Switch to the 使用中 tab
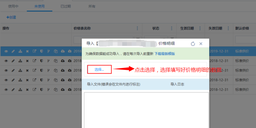 click(x=13, y=6)
